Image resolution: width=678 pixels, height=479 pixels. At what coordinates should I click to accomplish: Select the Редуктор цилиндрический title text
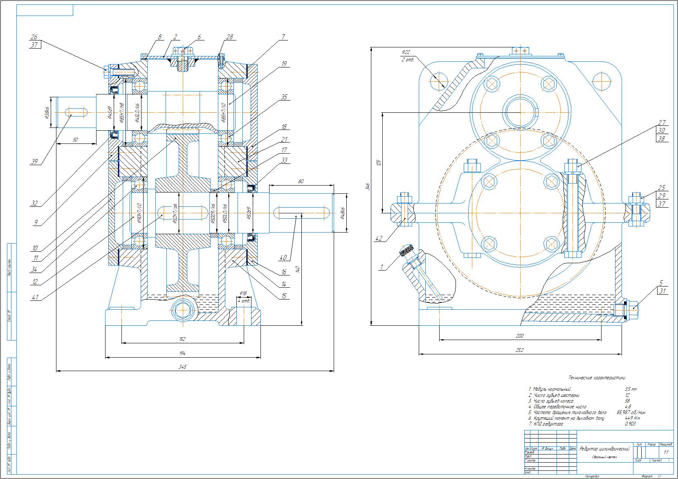point(604,449)
